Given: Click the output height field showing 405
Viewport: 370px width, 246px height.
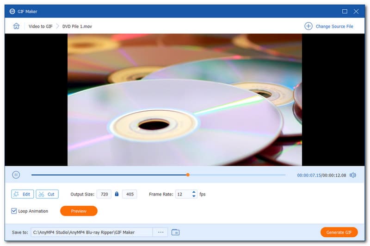Looking at the screenshot, I should [x=129, y=194].
